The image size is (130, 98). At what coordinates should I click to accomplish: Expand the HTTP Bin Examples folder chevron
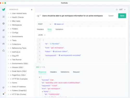tap(8, 79)
